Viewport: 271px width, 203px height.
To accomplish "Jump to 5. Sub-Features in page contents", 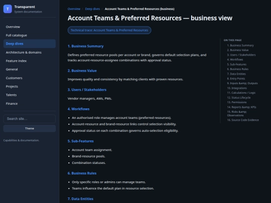I will coord(237,64).
